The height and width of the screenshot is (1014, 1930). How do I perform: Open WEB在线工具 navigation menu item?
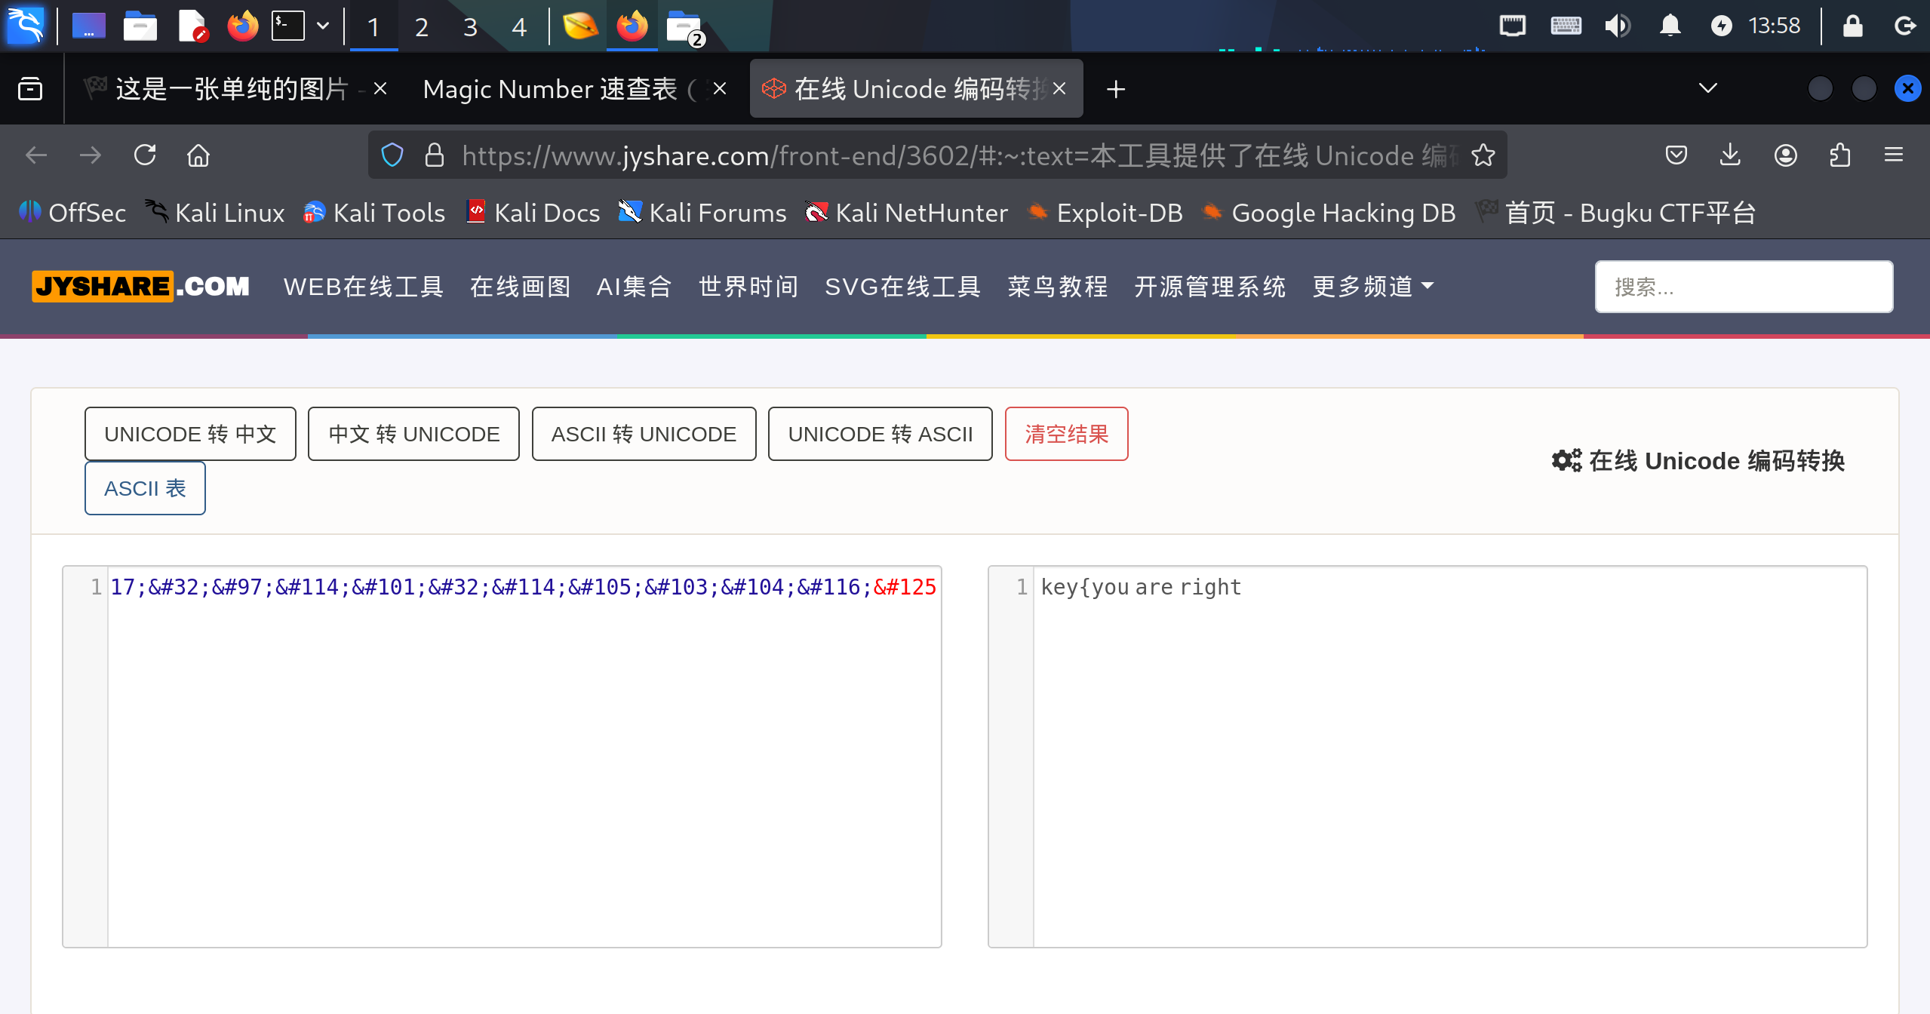363,287
